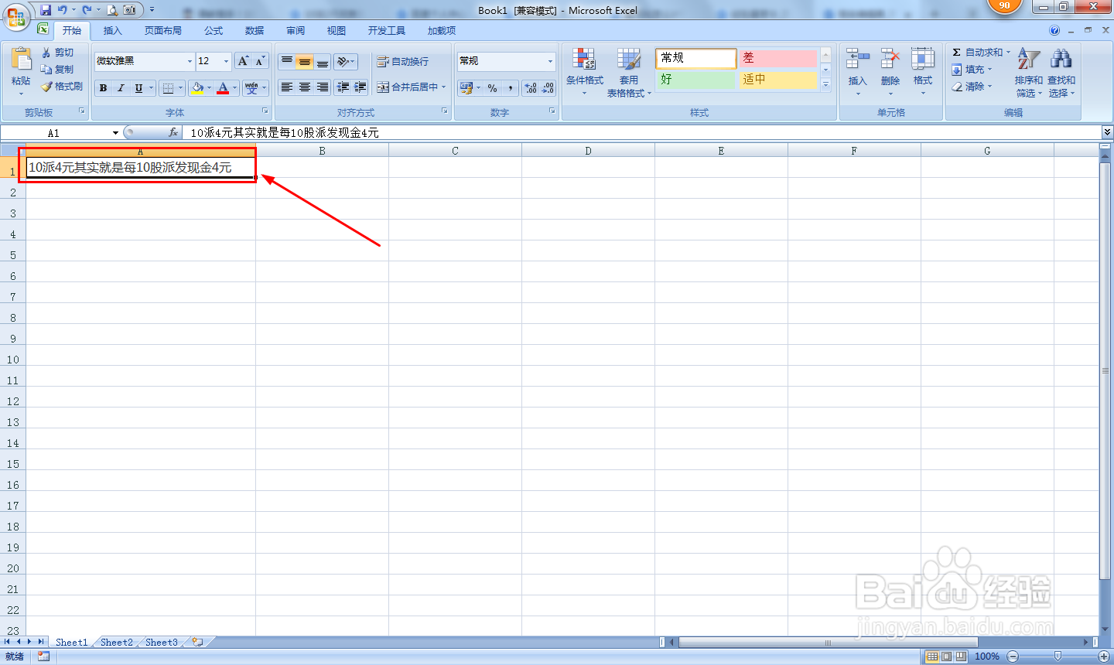Viewport: 1114px width, 665px height.
Task: Switch to the 插入 (Insert) ribbon tab
Action: coord(113,31)
